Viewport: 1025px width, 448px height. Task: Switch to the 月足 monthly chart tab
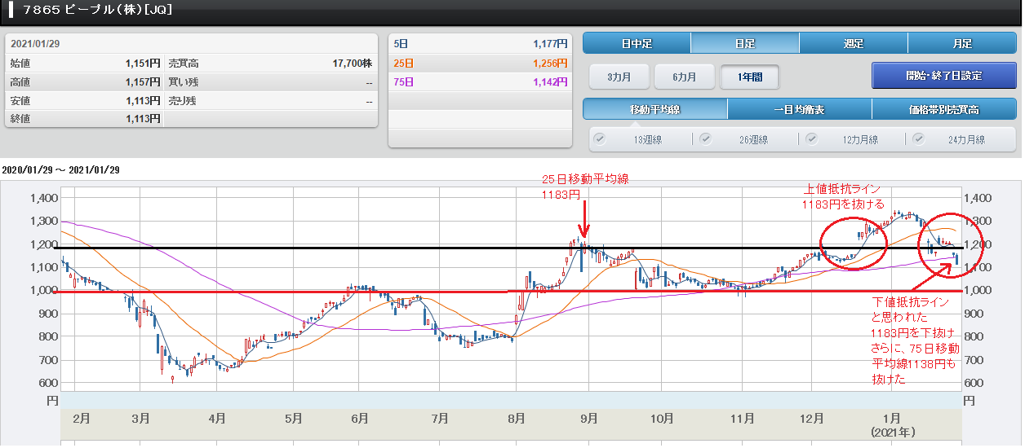961,44
